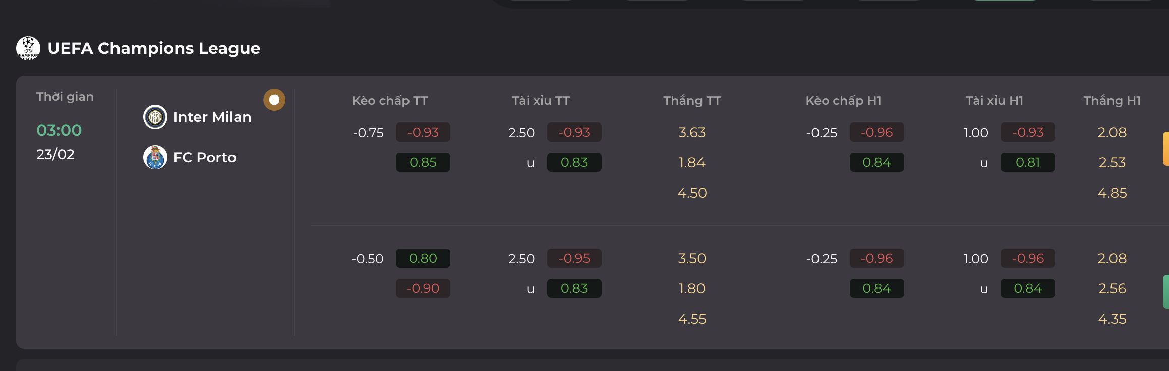
Task: Click the orange tab at the right edge
Action: tap(1166, 149)
